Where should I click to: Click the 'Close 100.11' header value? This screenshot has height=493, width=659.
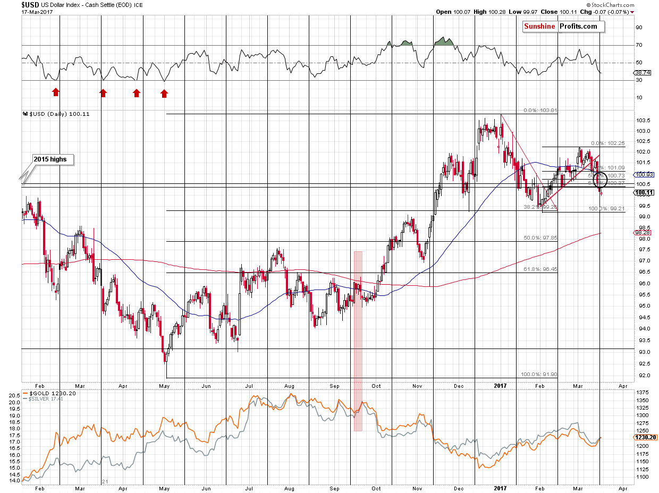(558, 11)
